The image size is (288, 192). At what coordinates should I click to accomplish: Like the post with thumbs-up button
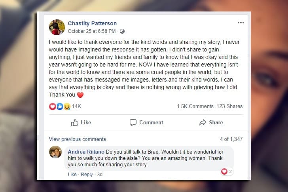click(81, 123)
